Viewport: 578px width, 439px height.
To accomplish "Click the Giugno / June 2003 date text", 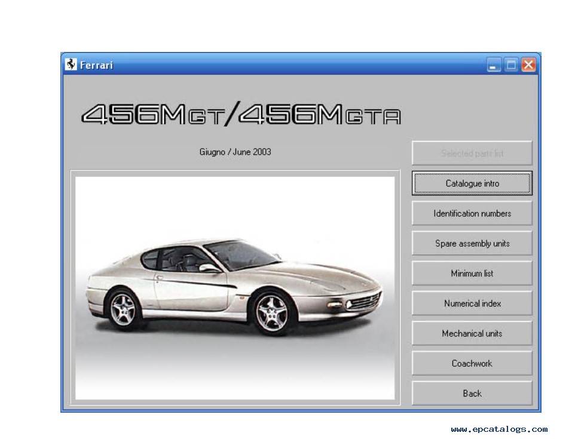I will [x=235, y=152].
